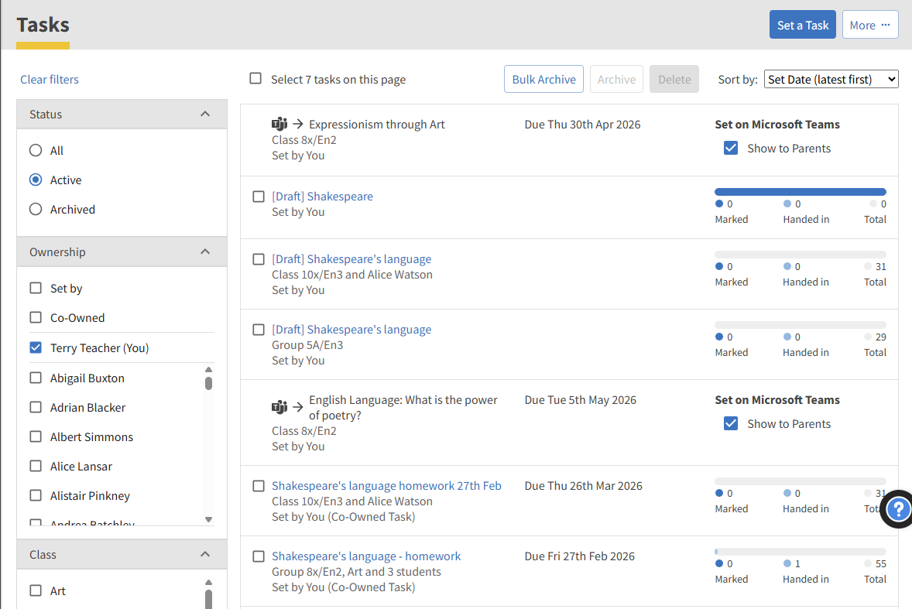
Task: Select the Active status radio button
Action: click(36, 180)
